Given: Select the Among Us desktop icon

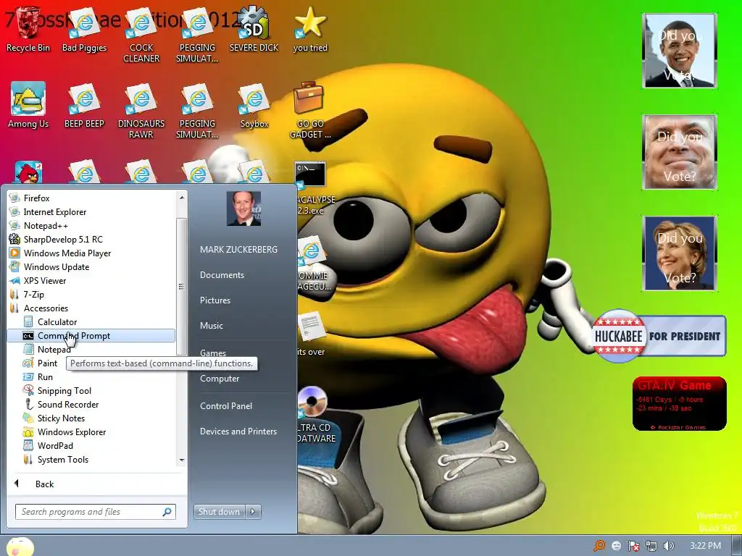Looking at the screenshot, I should pyautogui.click(x=28, y=105).
